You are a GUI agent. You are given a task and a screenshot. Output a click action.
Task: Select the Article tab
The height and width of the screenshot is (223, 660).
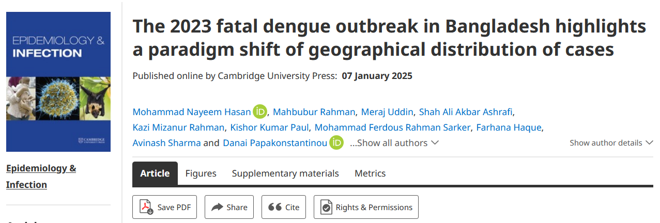(155, 173)
